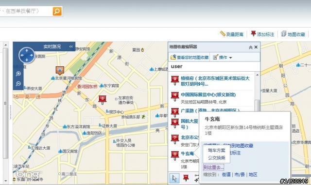
Task: Click 北京星河楼宾馆 building icon on map
Action: [53, 78]
